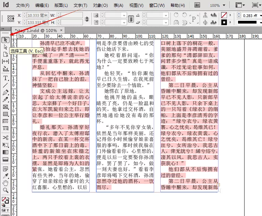Image resolution: width=262 pixels, height=216 pixels.
Task: Click the rotate 90° counter-clockwise icon
Action: [x=185, y=15]
